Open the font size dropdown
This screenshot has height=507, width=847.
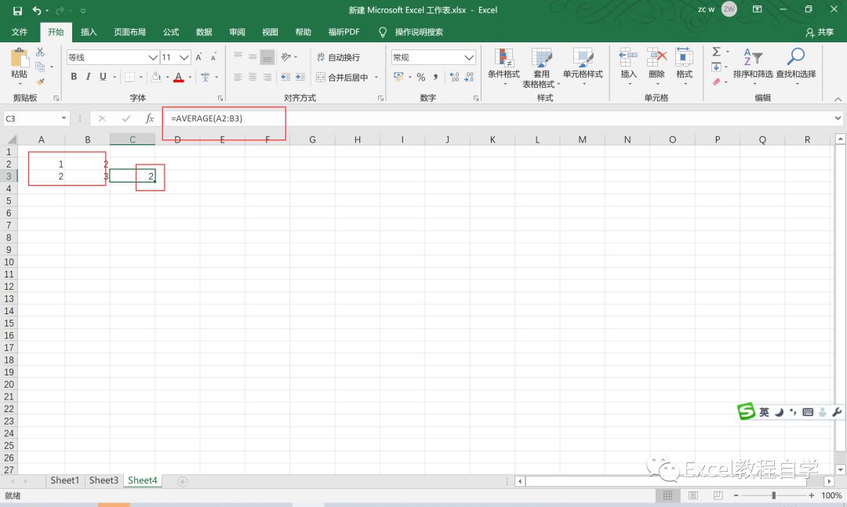[x=184, y=57]
